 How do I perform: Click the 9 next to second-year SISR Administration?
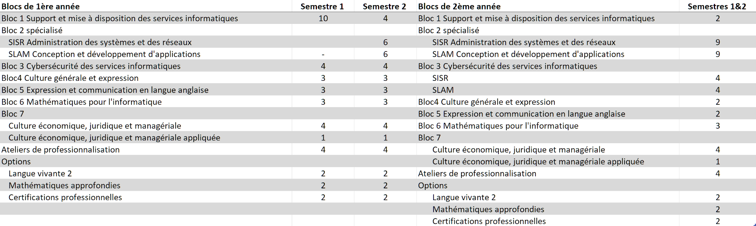[718, 42]
